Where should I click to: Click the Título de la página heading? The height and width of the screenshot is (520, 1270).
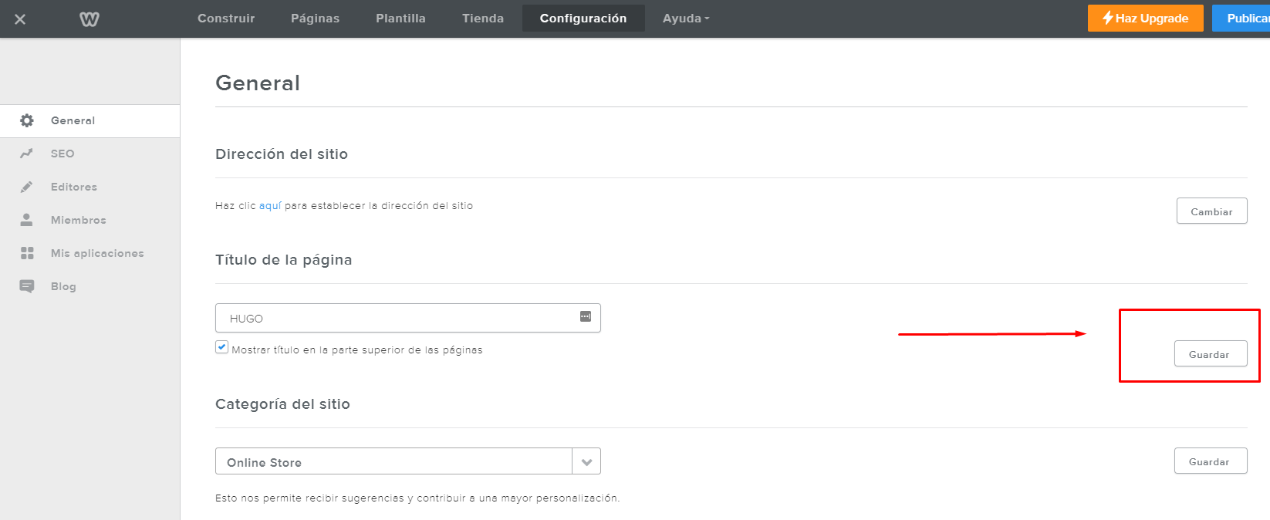pyautogui.click(x=283, y=260)
